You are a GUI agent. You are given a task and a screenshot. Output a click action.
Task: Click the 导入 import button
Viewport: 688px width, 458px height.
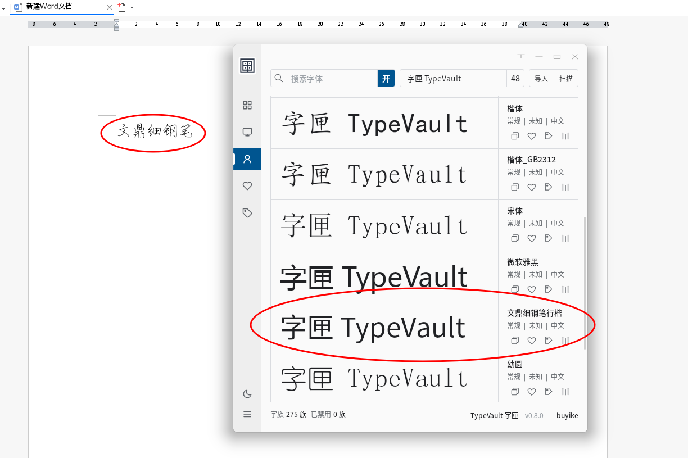point(541,78)
